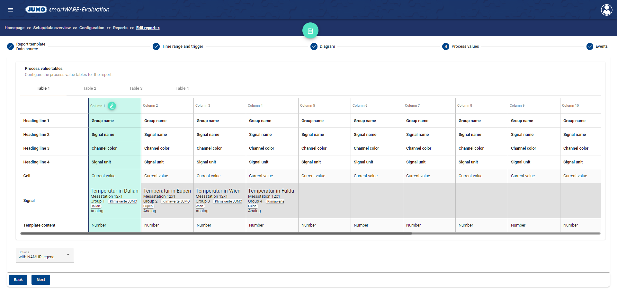
Task: Navigate to the Reports breadcrumb link
Action: click(120, 28)
